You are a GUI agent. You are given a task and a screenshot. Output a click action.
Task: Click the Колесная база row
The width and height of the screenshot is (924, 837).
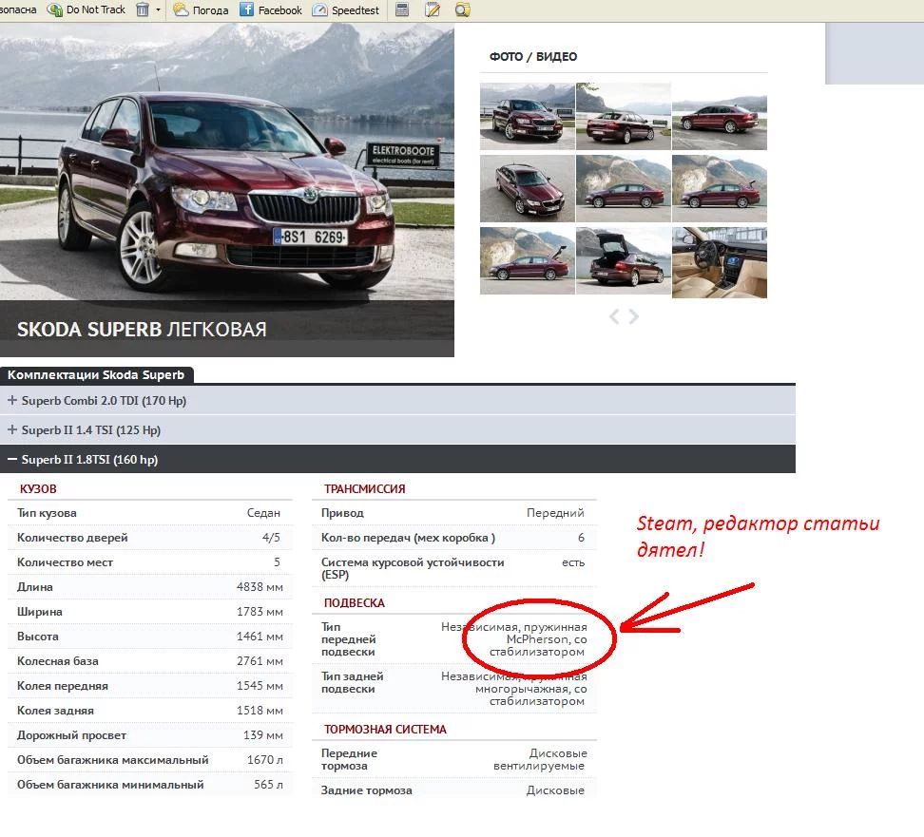pyautogui.click(x=149, y=661)
